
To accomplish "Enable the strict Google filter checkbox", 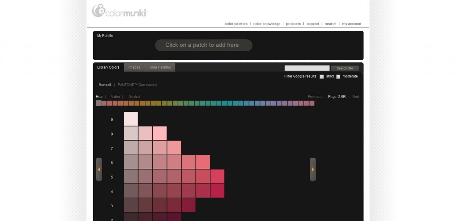I will [322, 77].
